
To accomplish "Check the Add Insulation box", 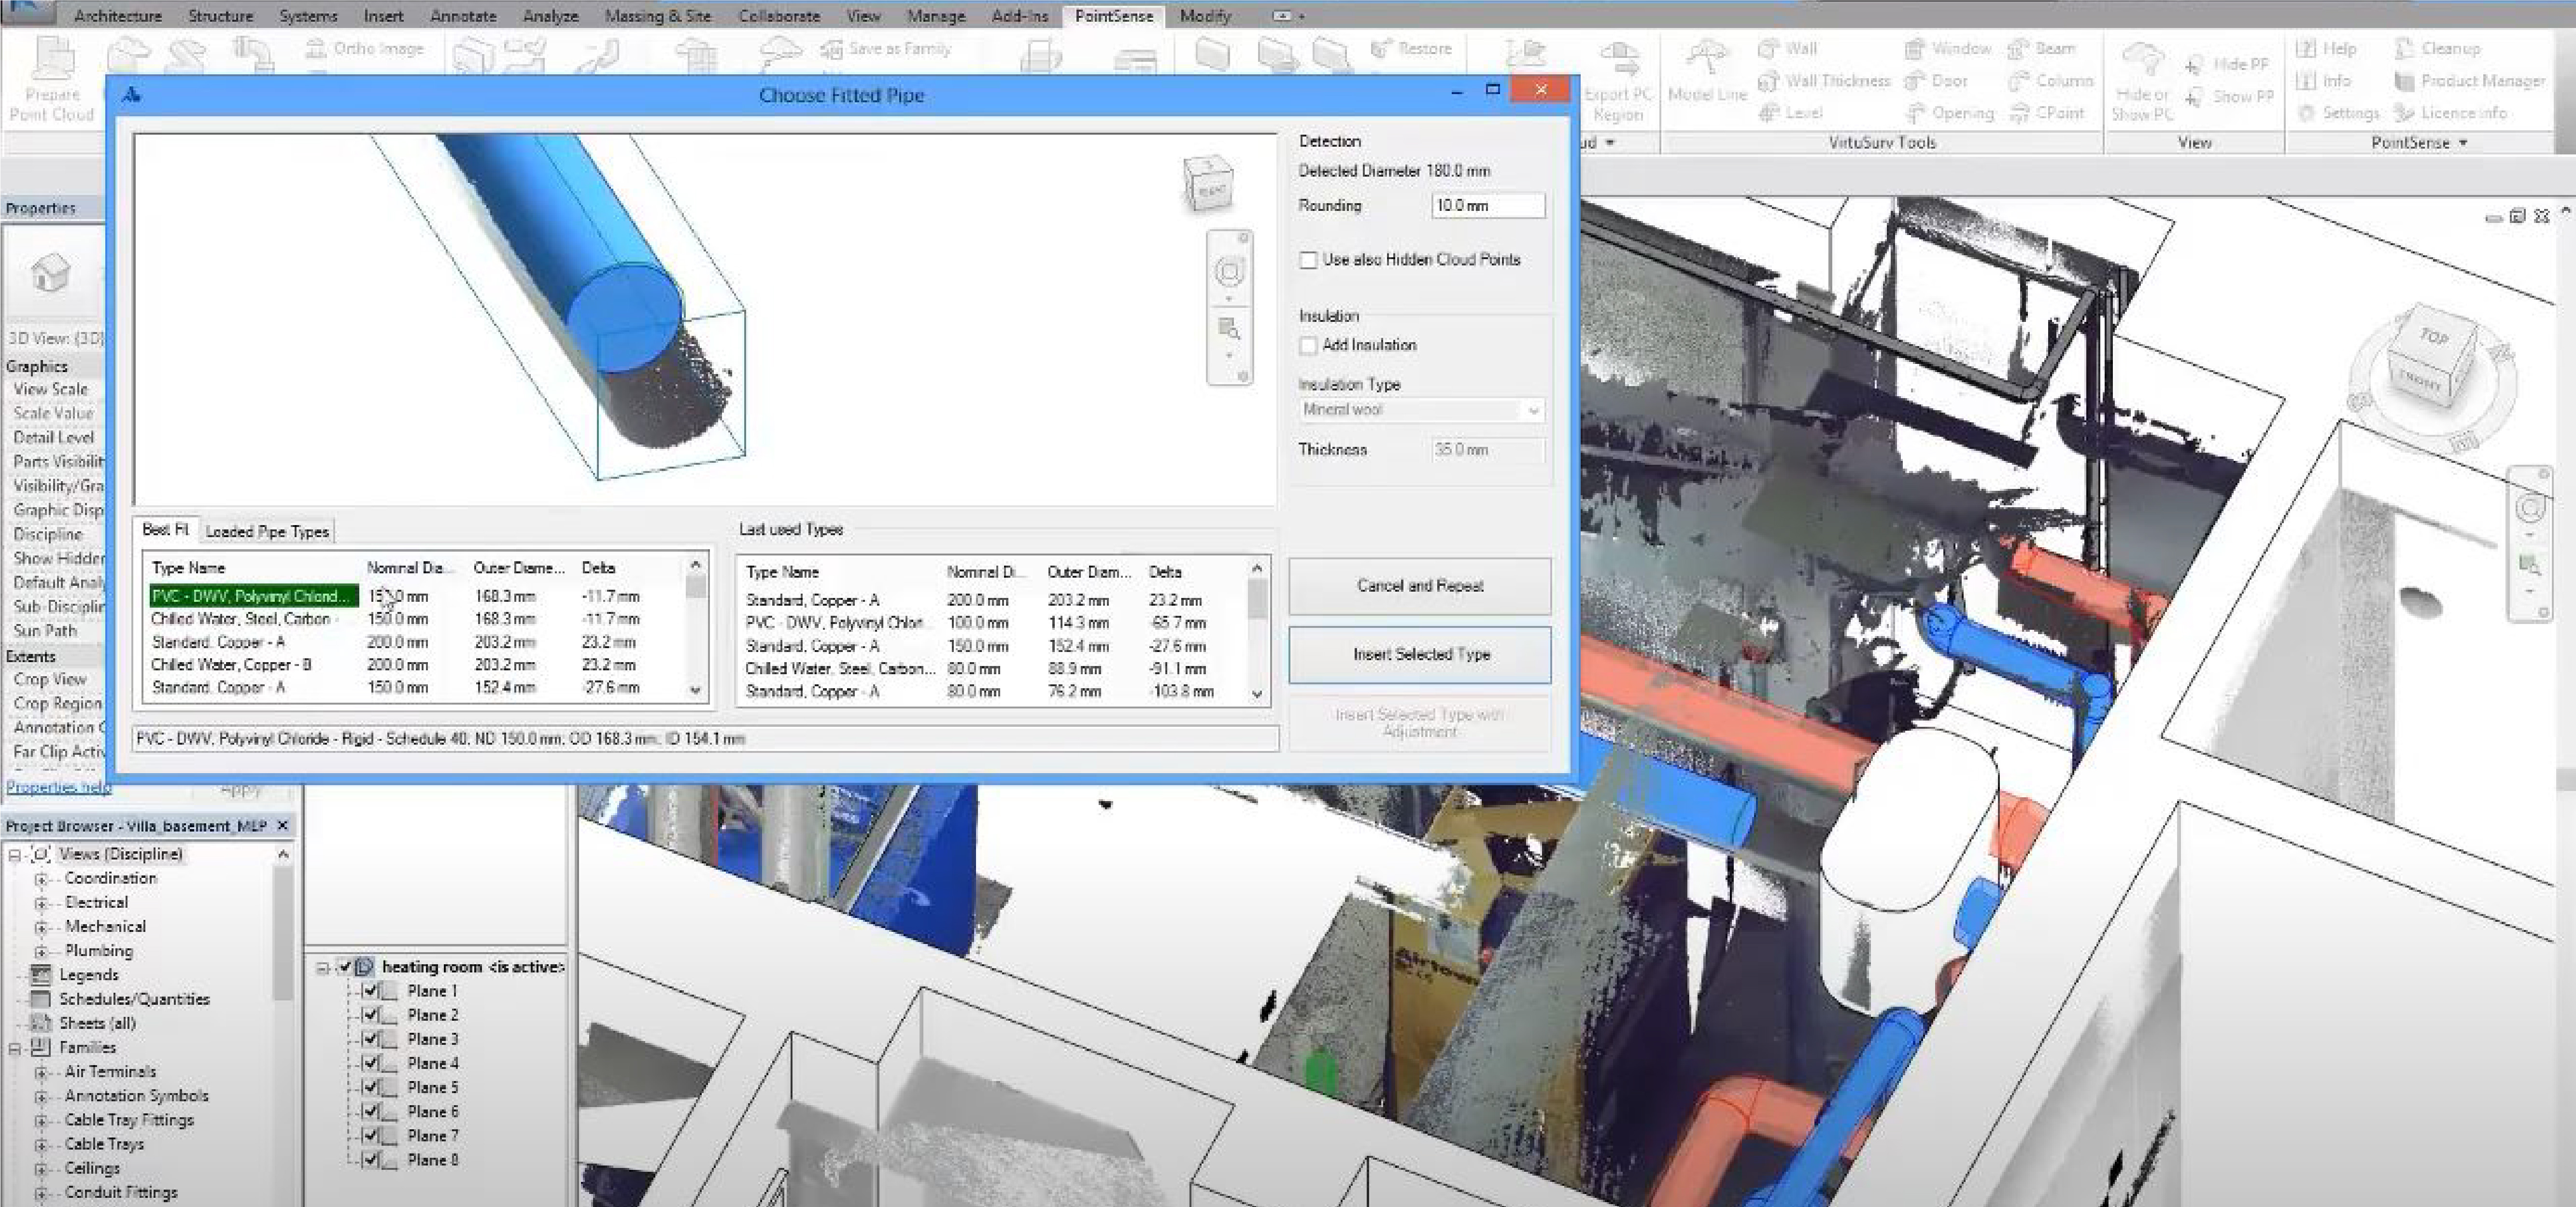I will 1307,346.
